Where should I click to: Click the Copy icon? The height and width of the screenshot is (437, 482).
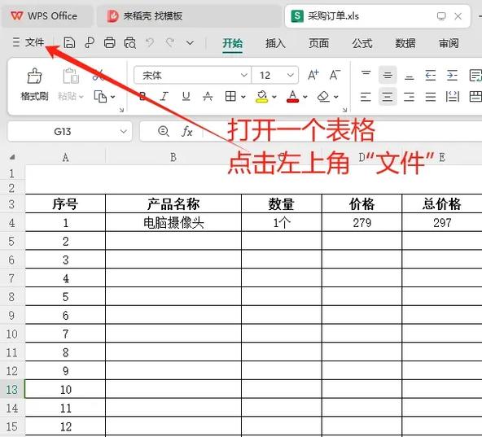point(100,97)
